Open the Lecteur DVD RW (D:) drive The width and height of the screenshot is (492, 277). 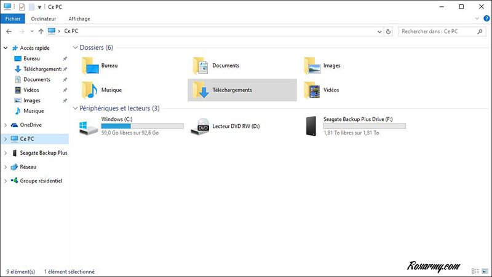pyautogui.click(x=200, y=127)
